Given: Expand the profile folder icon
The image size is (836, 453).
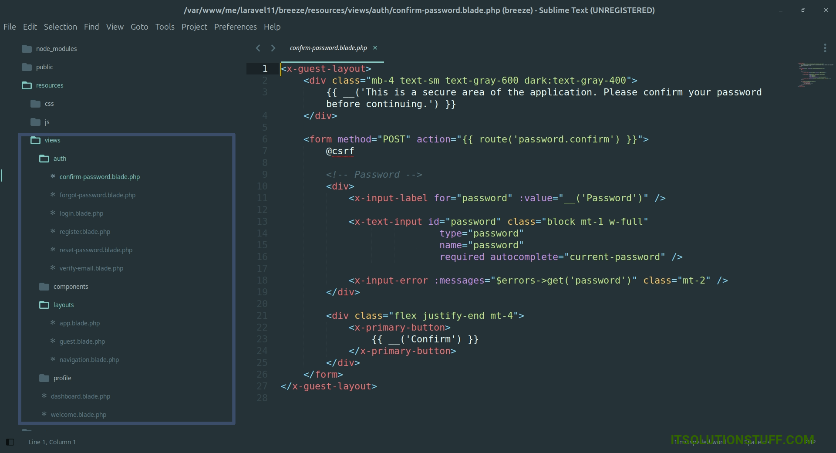Looking at the screenshot, I should pyautogui.click(x=44, y=378).
